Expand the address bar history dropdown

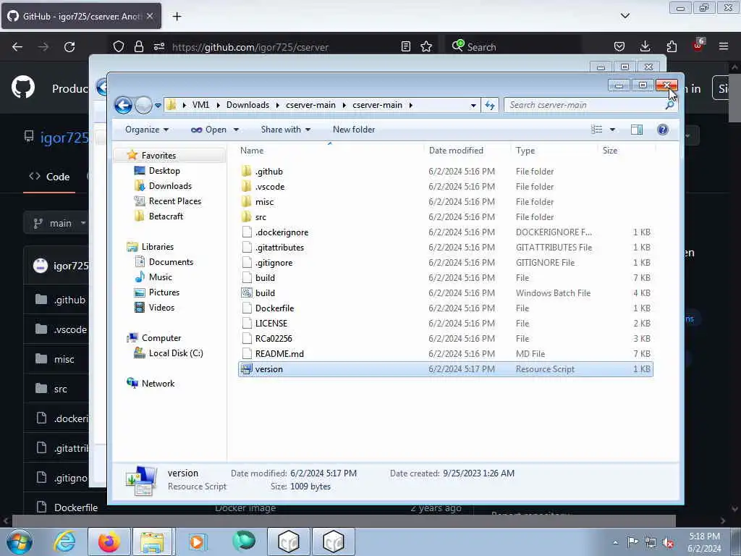point(473,106)
